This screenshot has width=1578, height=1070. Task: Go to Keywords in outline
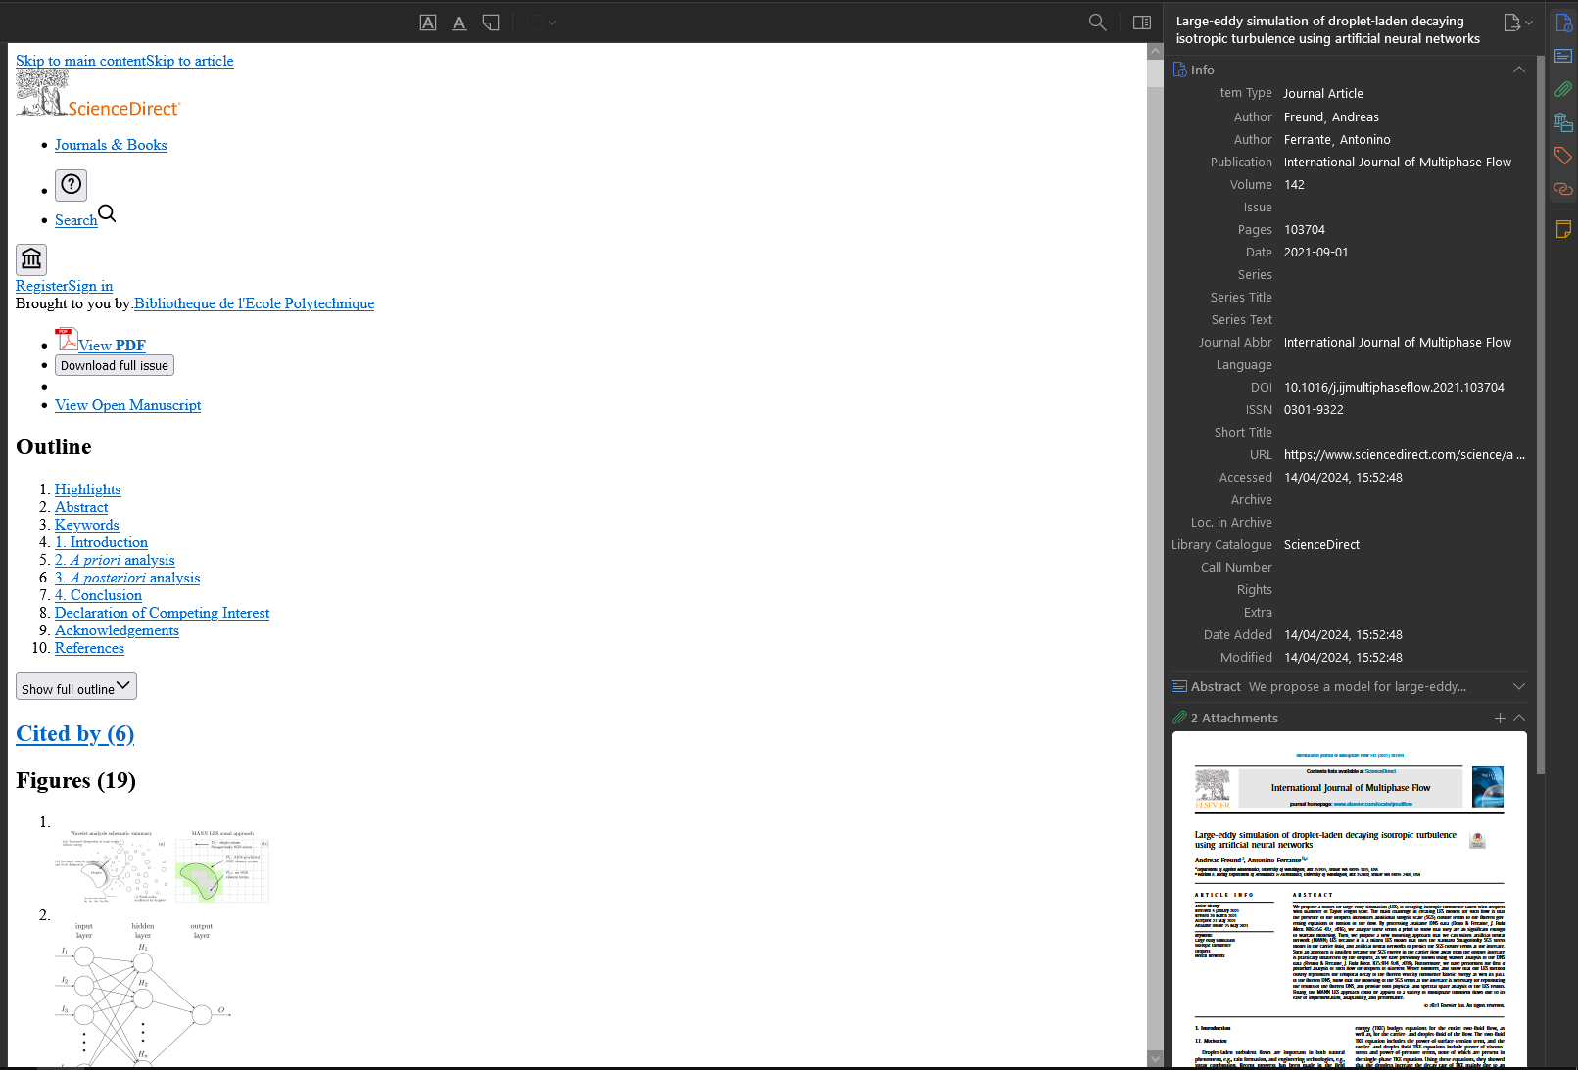[x=87, y=525]
